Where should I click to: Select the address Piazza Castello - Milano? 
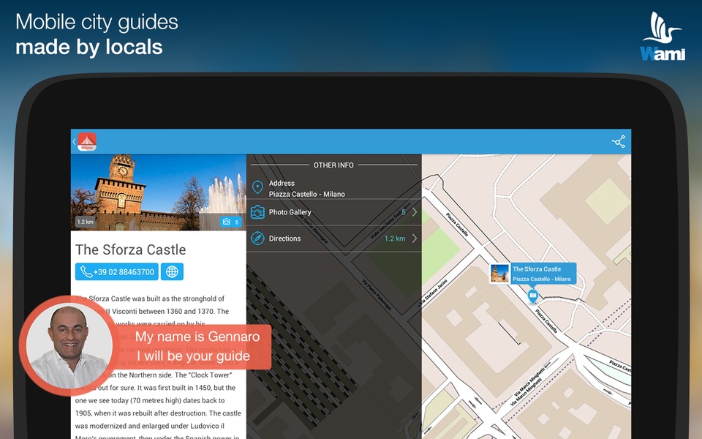tap(306, 194)
